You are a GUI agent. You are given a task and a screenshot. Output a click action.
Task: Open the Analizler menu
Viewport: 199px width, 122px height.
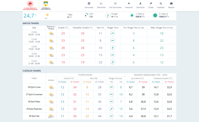(161, 5)
